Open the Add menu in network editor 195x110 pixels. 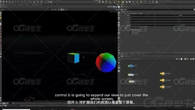click(122, 59)
